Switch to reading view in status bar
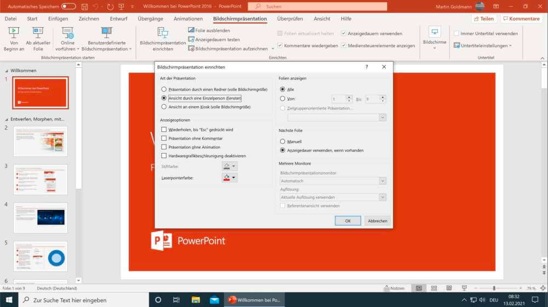 point(449,288)
